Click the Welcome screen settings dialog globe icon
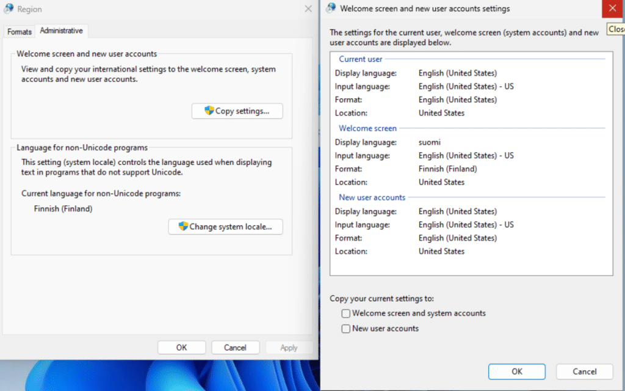This screenshot has width=625, height=391. pos(331,9)
